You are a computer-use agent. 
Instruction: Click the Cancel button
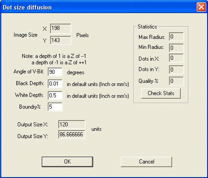click(146, 162)
